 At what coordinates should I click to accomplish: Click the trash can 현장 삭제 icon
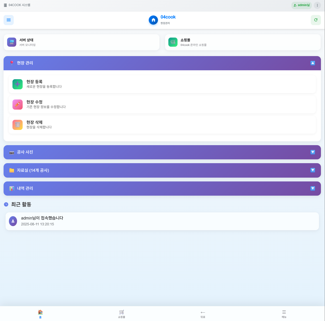click(x=18, y=125)
